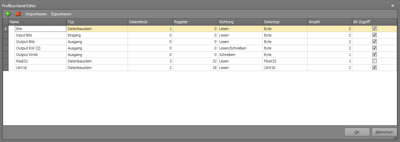This screenshot has width=400, height=142.
Task: Toggle Bit-Zugriff checkbox for Bits row
Action: (374, 29)
